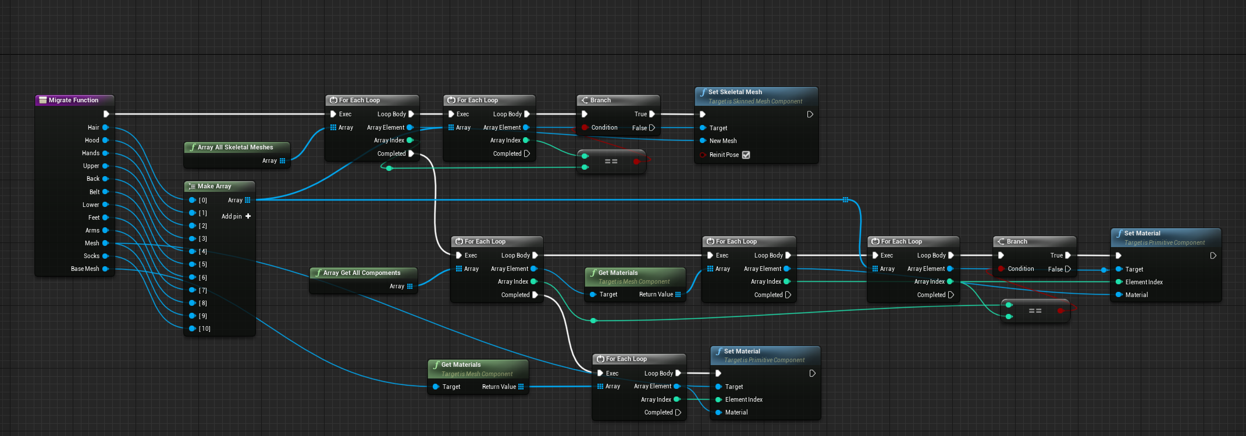Click the Migrate Function node header icon
1246x436 pixels.
(x=42, y=100)
